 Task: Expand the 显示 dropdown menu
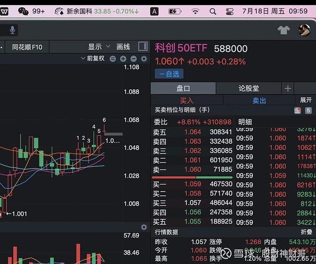pyautogui.click(x=99, y=46)
